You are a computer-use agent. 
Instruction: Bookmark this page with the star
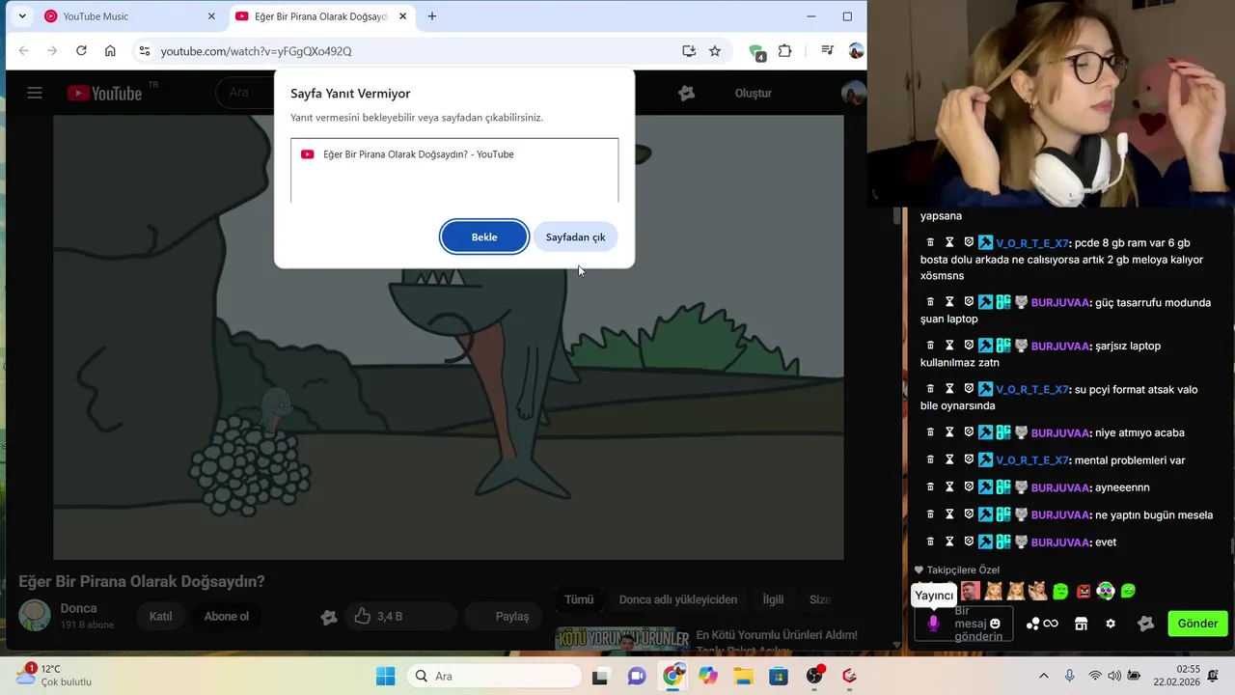pos(715,51)
